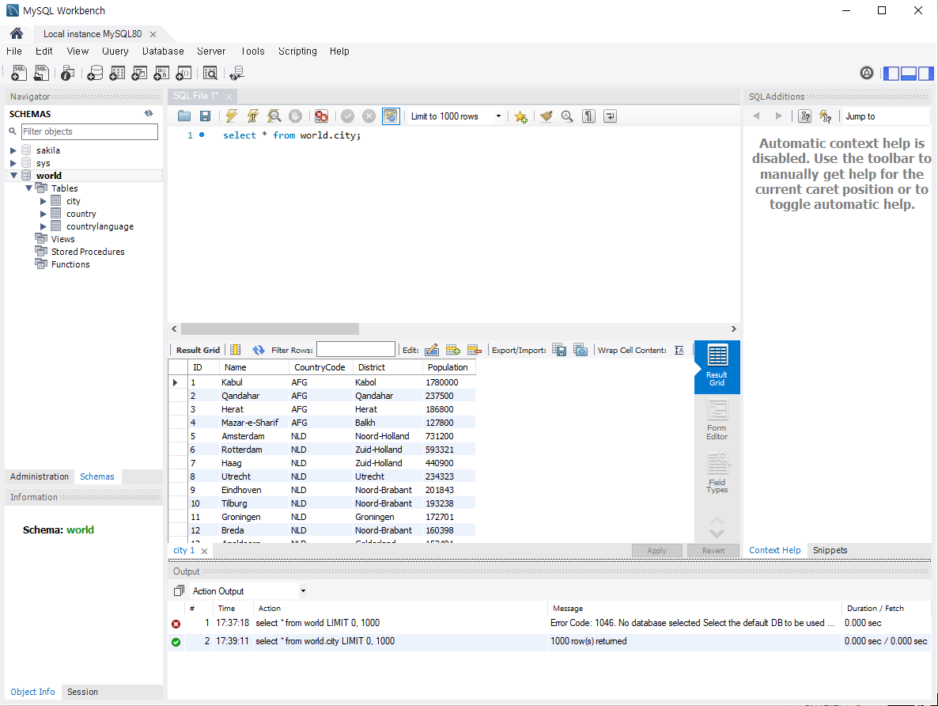This screenshot has height=706, width=938.
Task: Reconnect to DBMS toolbar icon
Action: coord(237,73)
